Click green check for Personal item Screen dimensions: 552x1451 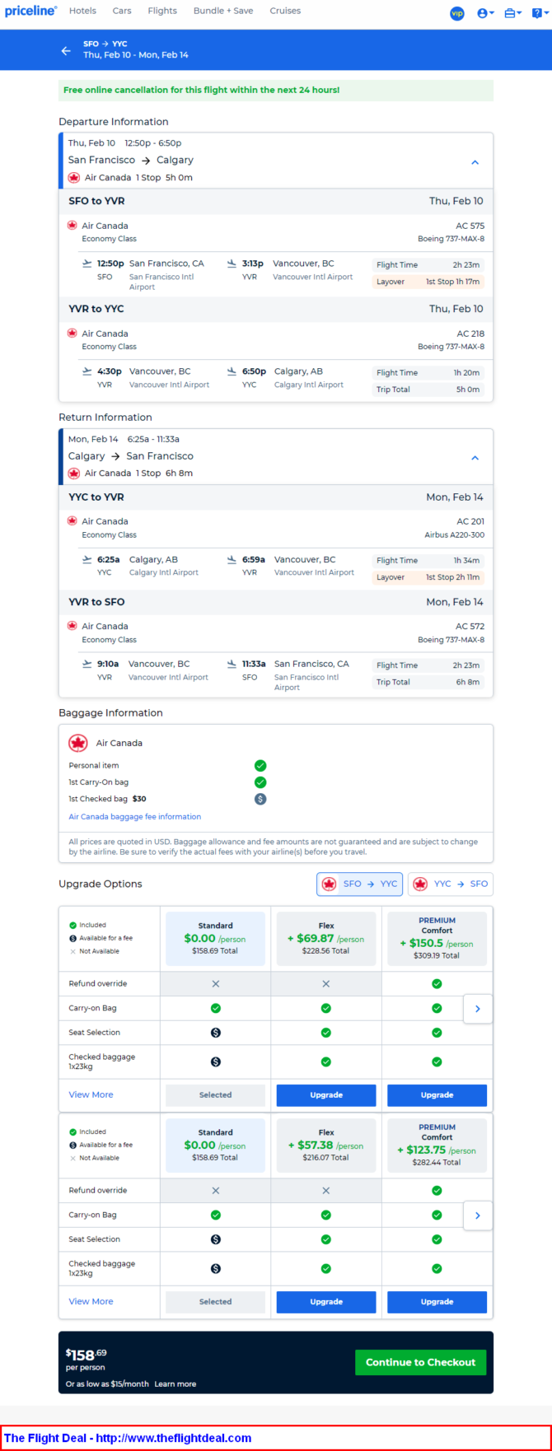pyautogui.click(x=260, y=765)
